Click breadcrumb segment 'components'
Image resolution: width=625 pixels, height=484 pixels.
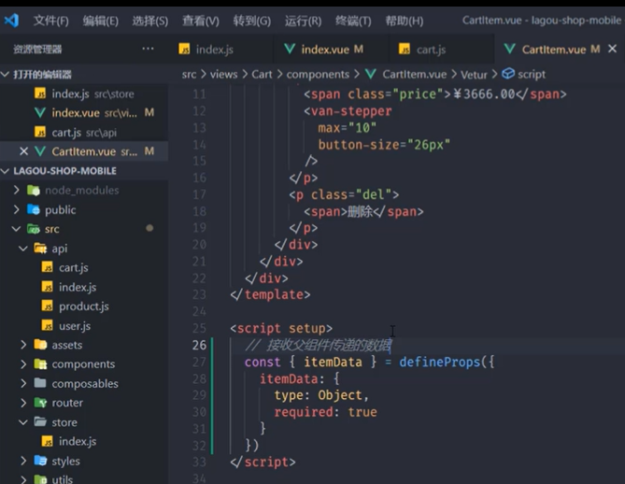(x=318, y=75)
